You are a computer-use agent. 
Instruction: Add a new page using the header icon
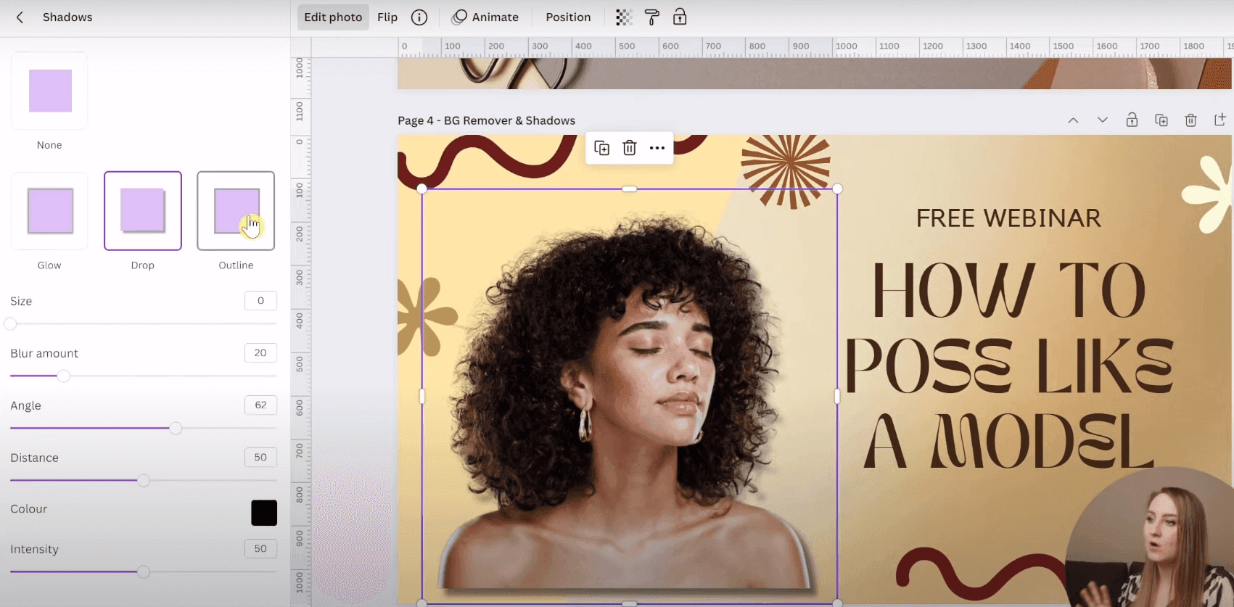pyautogui.click(x=1219, y=120)
